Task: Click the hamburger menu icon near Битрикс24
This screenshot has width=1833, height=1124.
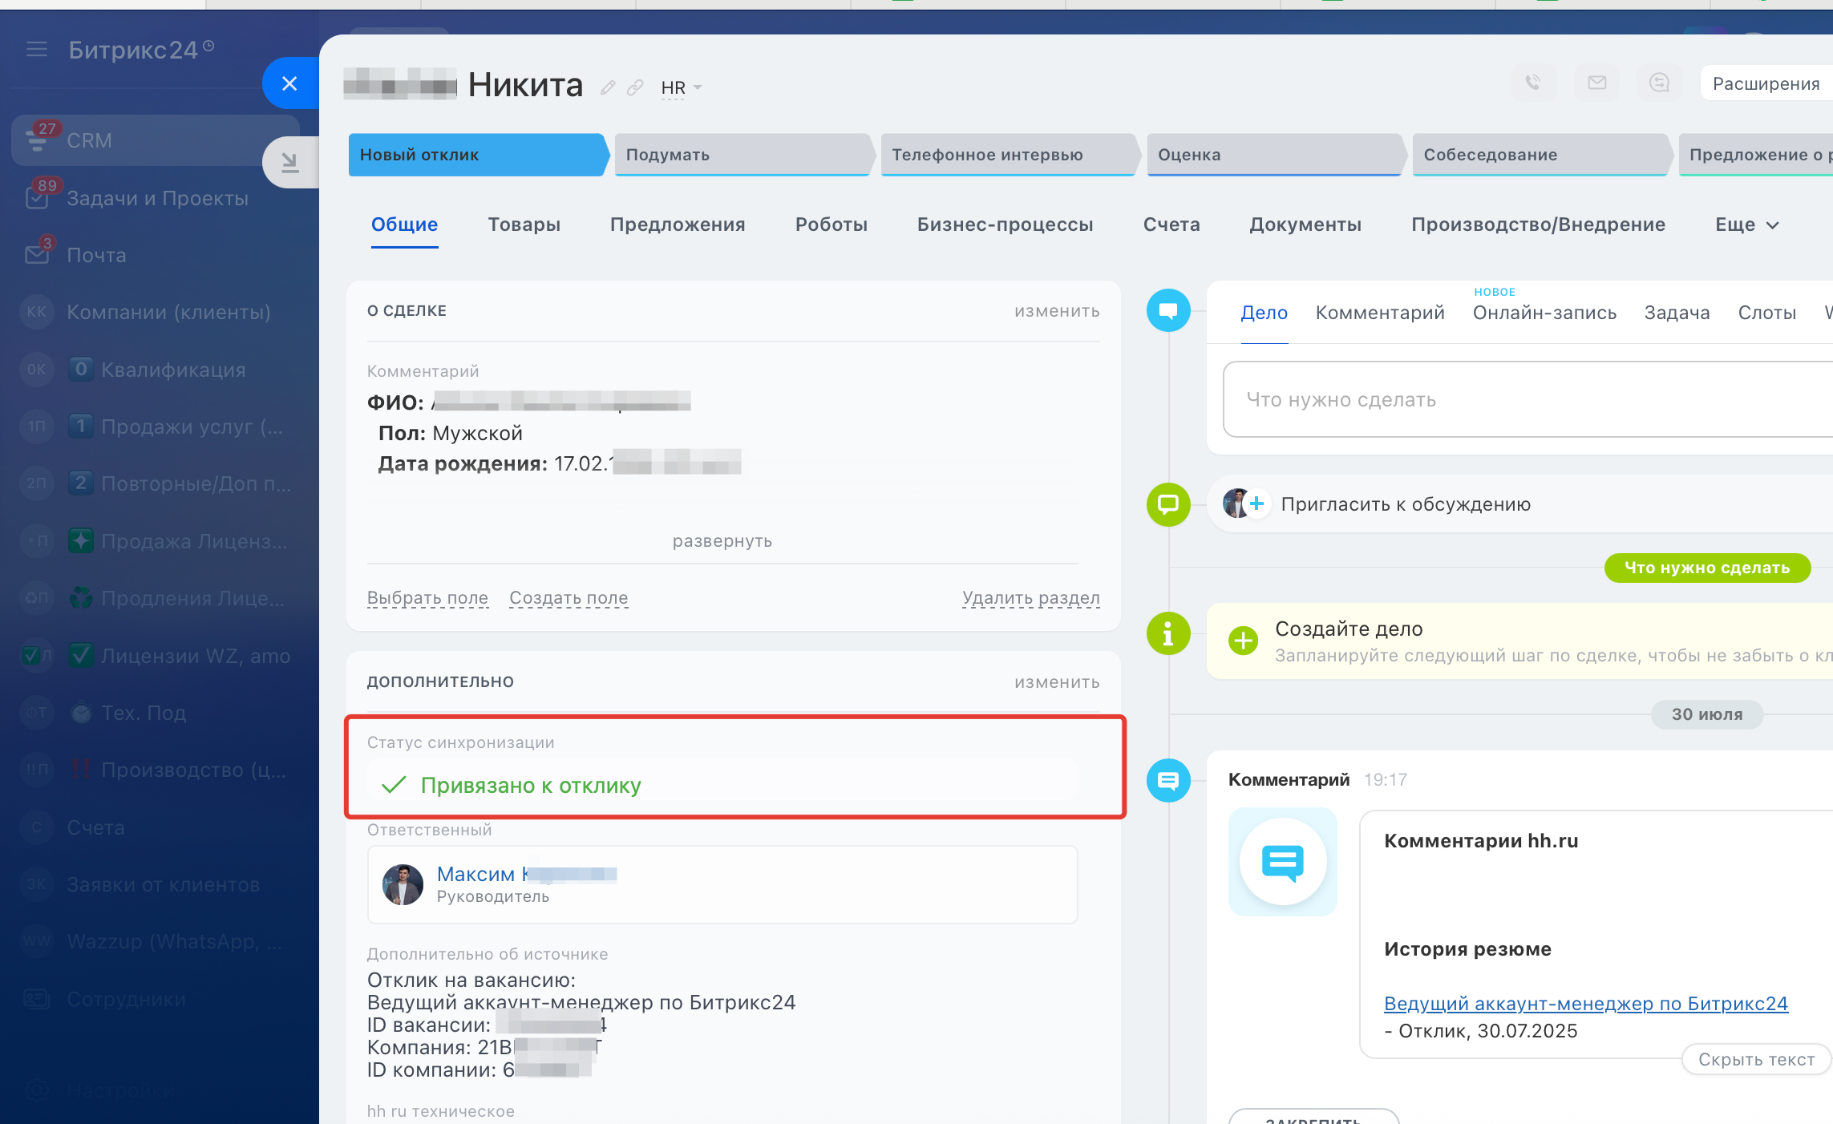Action: click(37, 50)
